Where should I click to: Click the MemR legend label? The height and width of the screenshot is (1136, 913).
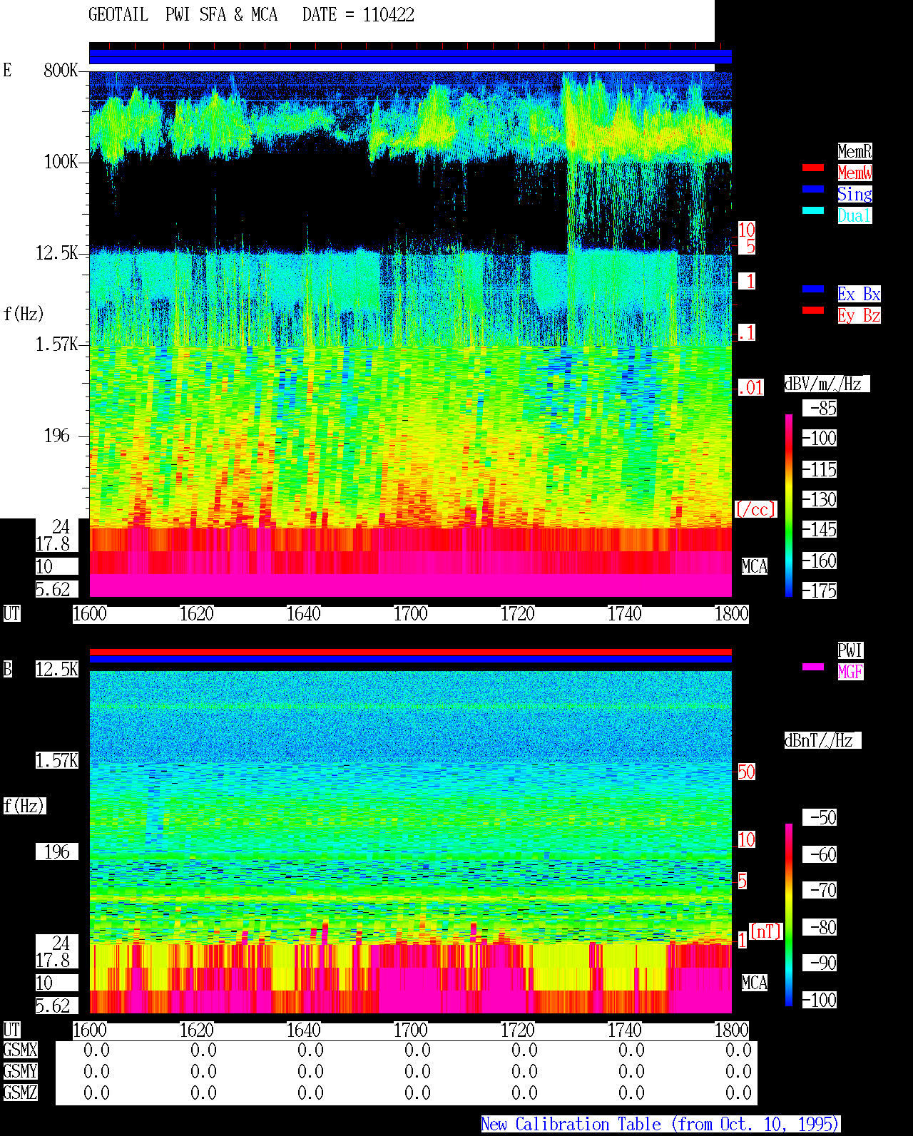(x=855, y=151)
